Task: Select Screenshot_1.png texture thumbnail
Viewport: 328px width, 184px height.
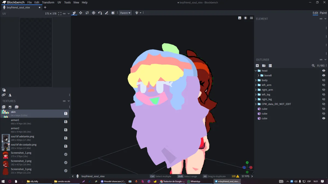Action: point(5,155)
